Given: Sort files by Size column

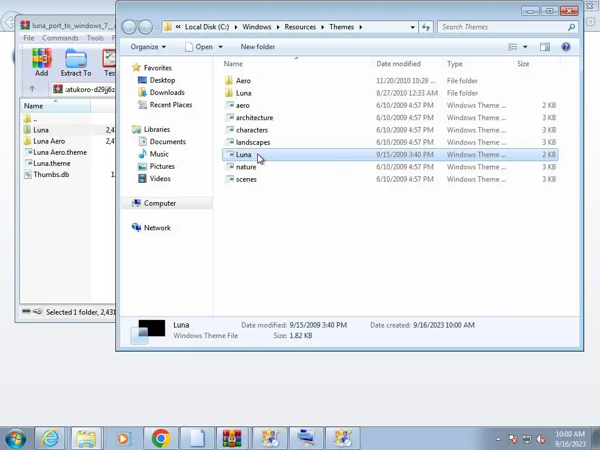Looking at the screenshot, I should (x=537, y=64).
